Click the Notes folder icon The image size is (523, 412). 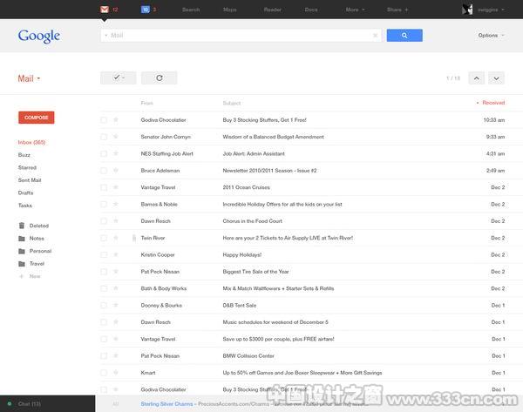point(22,239)
